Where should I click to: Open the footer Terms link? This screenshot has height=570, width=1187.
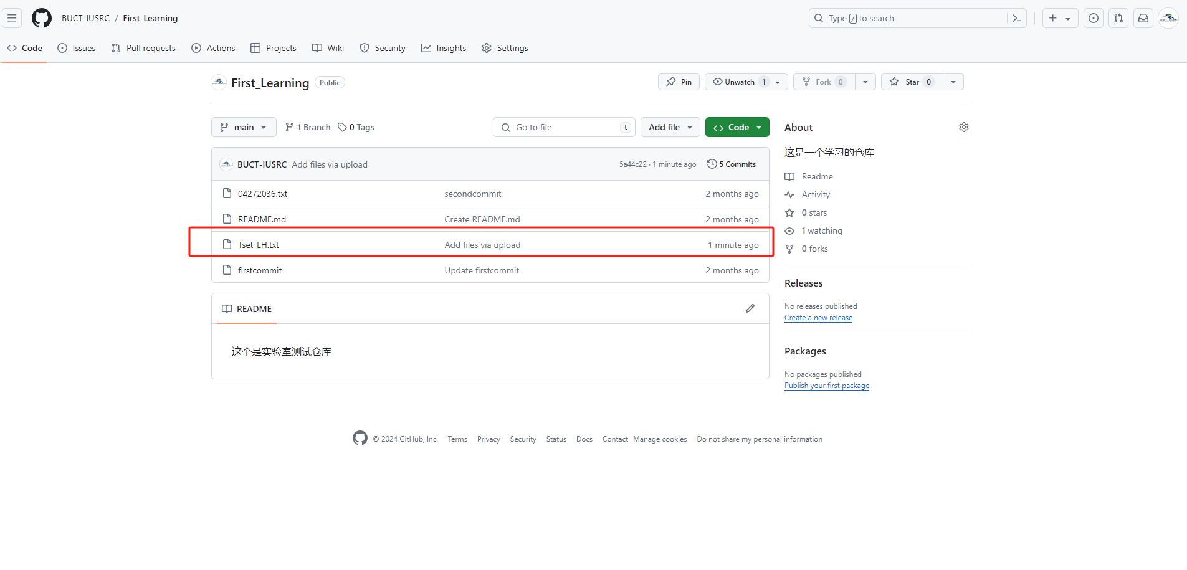(457, 439)
